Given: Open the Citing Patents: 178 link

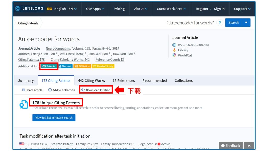Looking at the screenshot, I should (31, 60).
